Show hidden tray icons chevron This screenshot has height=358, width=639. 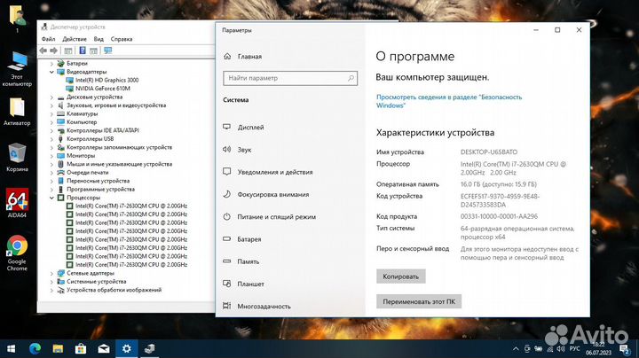[x=516, y=348]
